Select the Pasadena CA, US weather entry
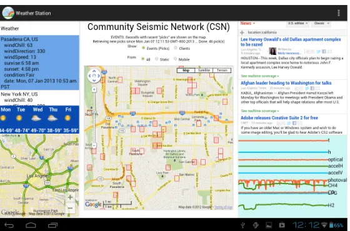The image size is (350, 231). (39, 62)
